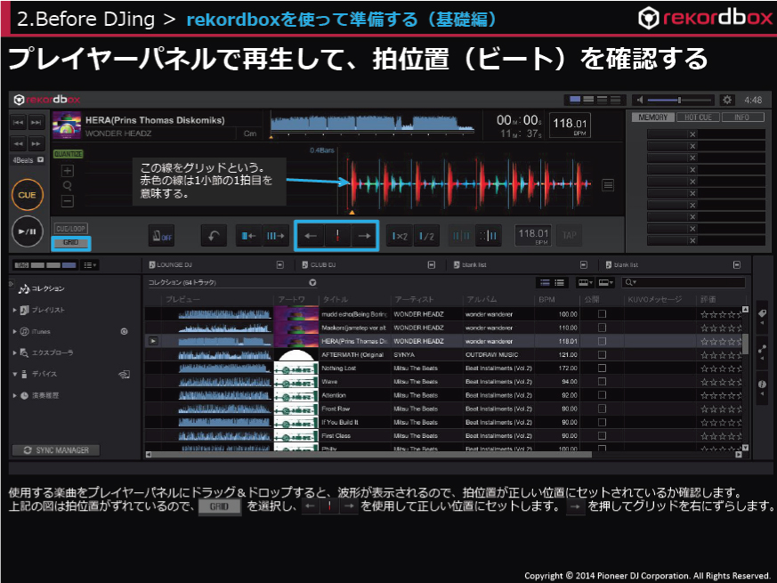Click the play indicator on the HERA row
This screenshot has height=583, width=777.
coord(153,341)
